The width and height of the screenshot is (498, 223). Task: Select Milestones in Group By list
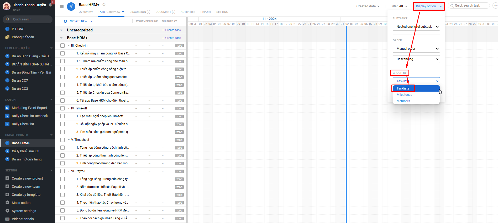(416, 95)
